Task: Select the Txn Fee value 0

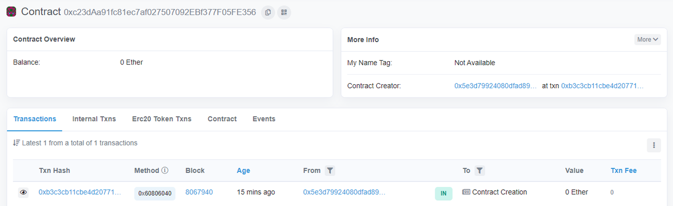Action: pos(612,193)
